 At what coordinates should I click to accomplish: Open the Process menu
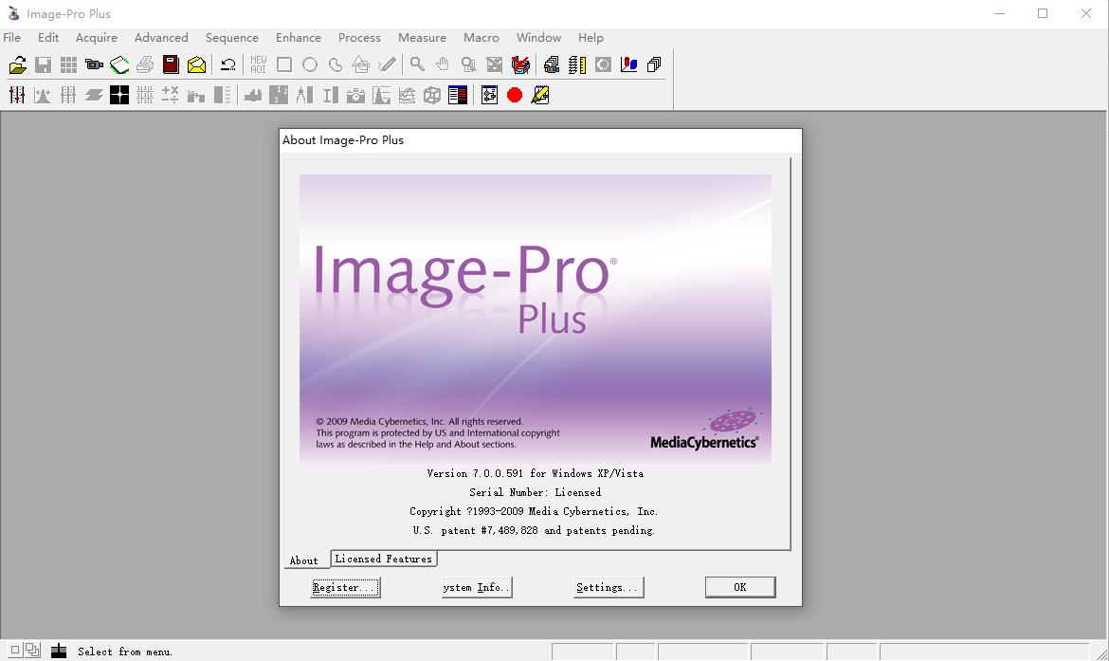tap(359, 38)
